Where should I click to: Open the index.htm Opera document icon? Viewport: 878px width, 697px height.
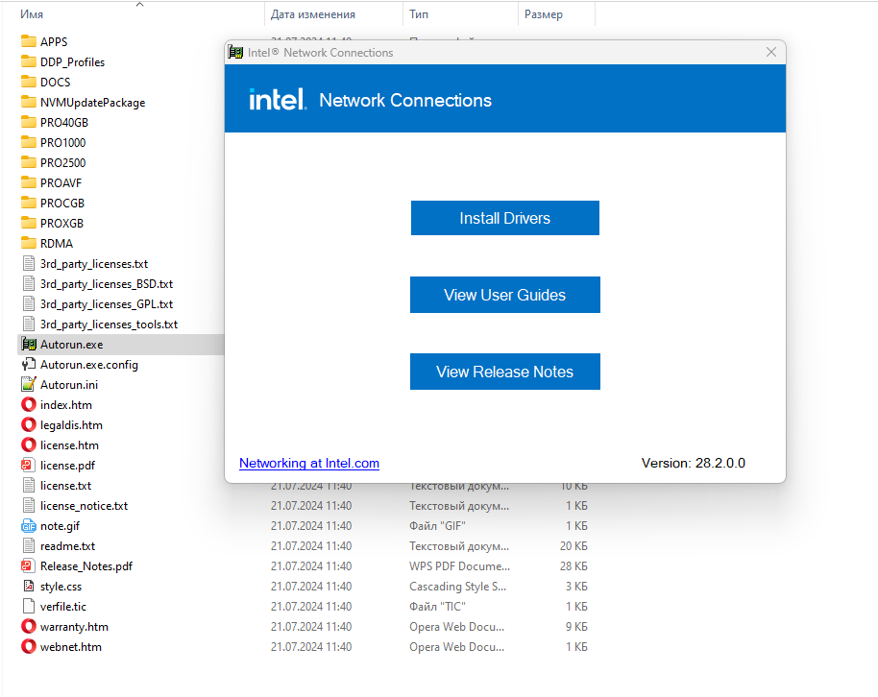[28, 404]
